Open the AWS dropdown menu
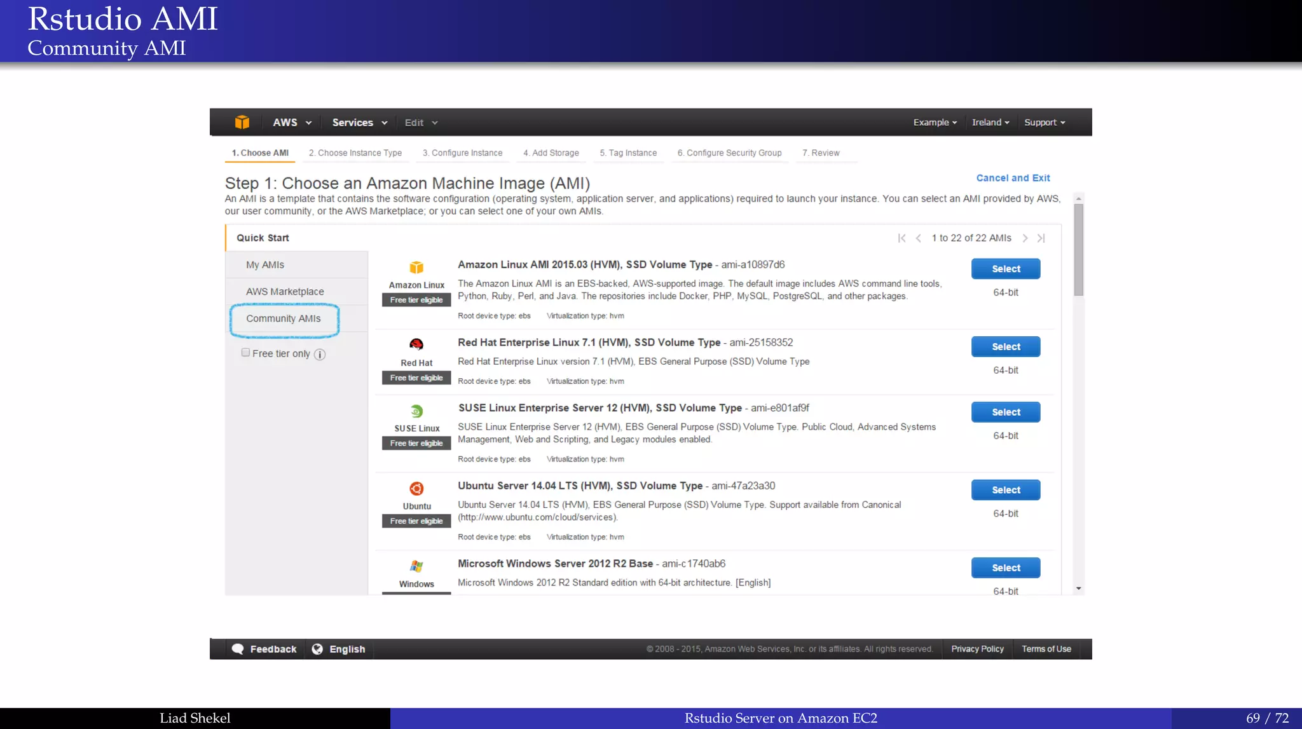The width and height of the screenshot is (1302, 729). point(292,123)
